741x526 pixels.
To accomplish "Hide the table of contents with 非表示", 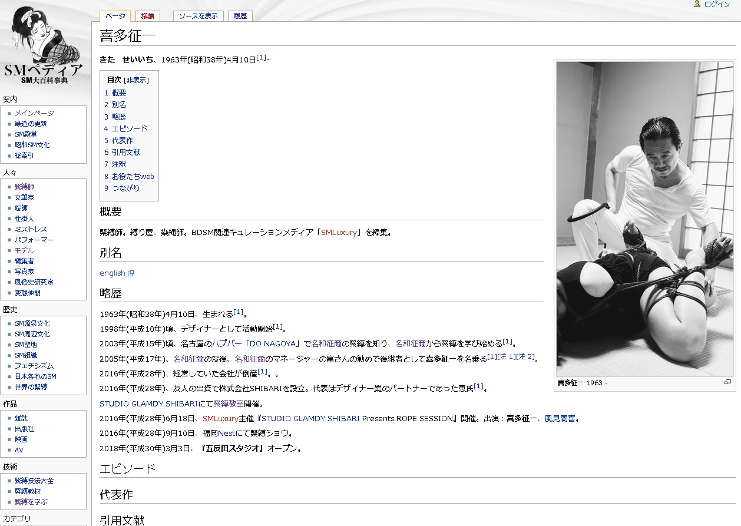I will pos(136,80).
